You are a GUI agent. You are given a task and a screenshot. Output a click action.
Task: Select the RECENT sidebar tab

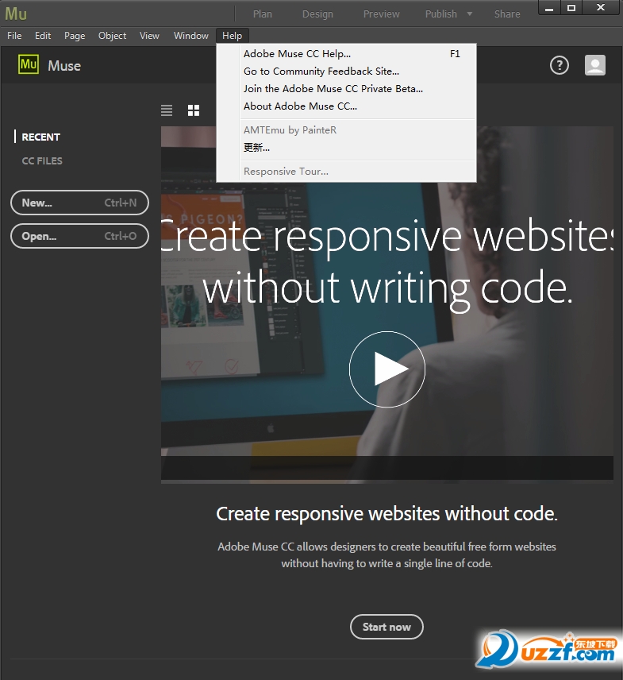pyautogui.click(x=41, y=137)
